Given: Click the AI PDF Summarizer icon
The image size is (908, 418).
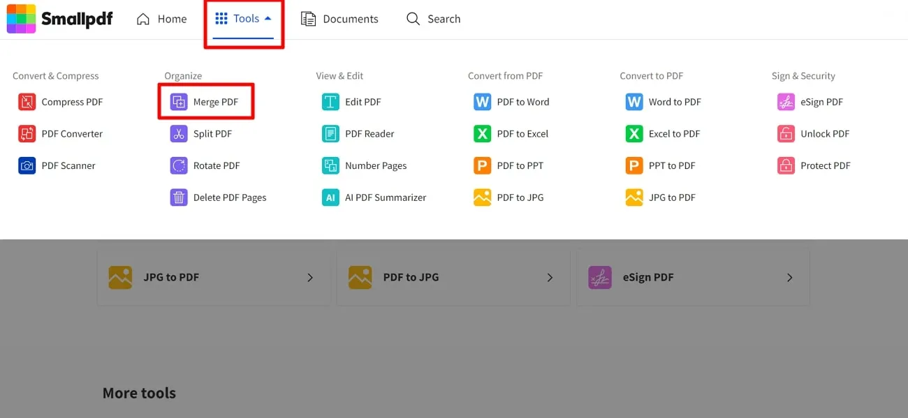Looking at the screenshot, I should pyautogui.click(x=330, y=197).
